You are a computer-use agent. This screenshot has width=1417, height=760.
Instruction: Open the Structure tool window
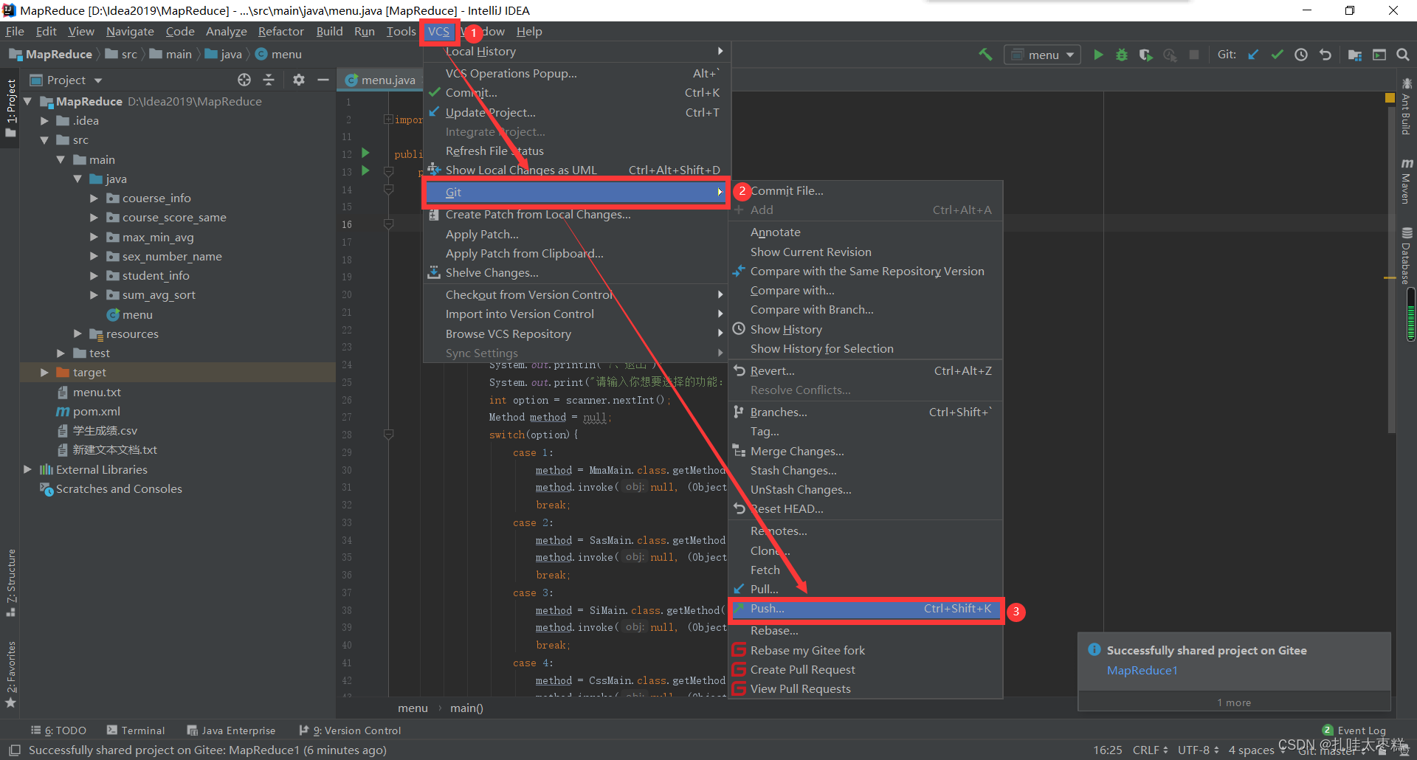(x=10, y=583)
